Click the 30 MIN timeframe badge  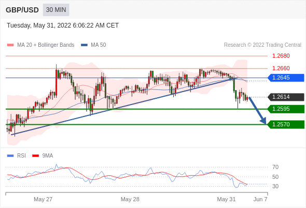click(56, 10)
